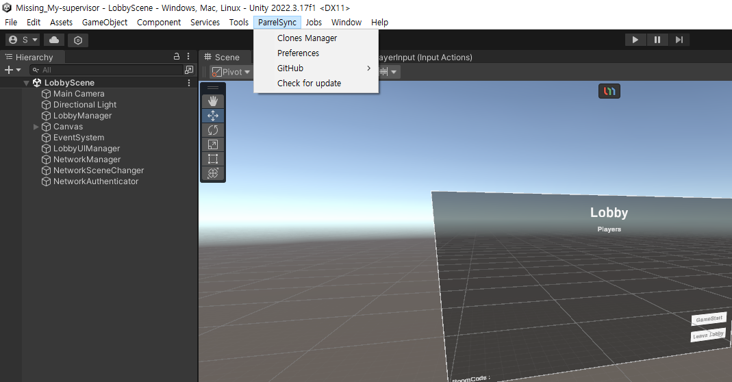Click the Hierarchy search field
Screen dimensions: 732x382
tap(106, 70)
